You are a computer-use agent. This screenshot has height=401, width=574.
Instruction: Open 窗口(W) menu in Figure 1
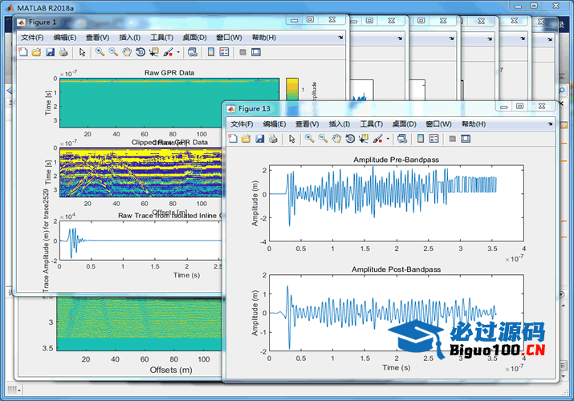point(229,38)
